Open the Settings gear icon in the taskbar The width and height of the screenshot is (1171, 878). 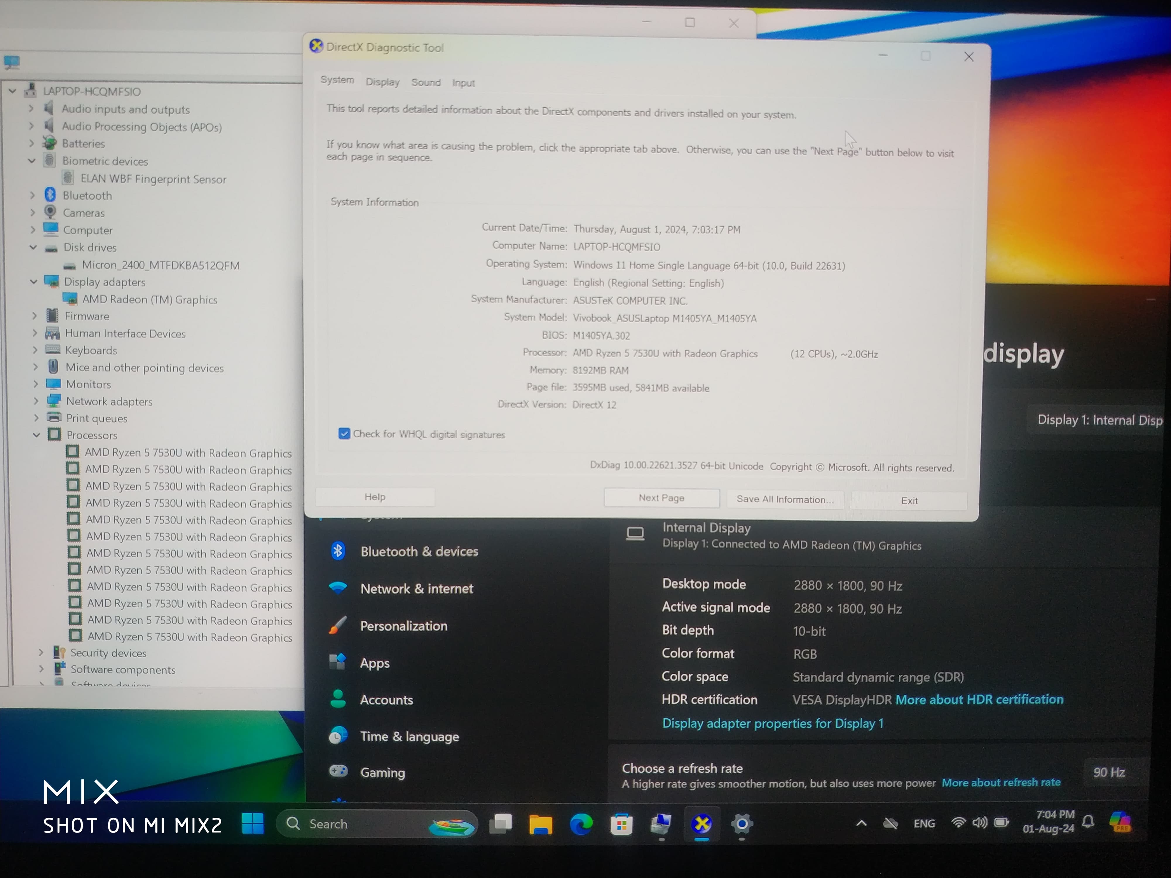[x=742, y=824]
